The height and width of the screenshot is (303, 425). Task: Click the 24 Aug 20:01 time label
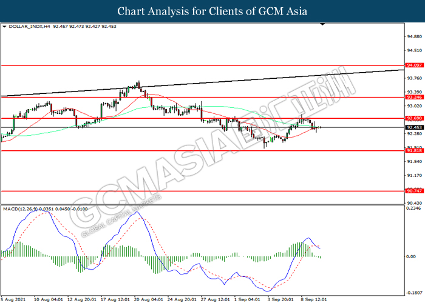pyautogui.click(x=182, y=299)
